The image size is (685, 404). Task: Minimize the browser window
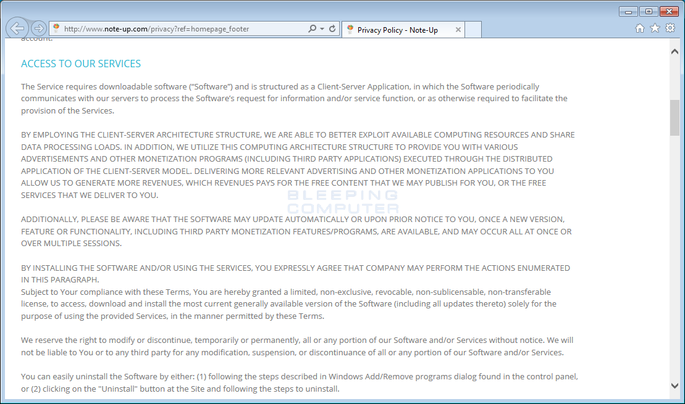click(628, 11)
